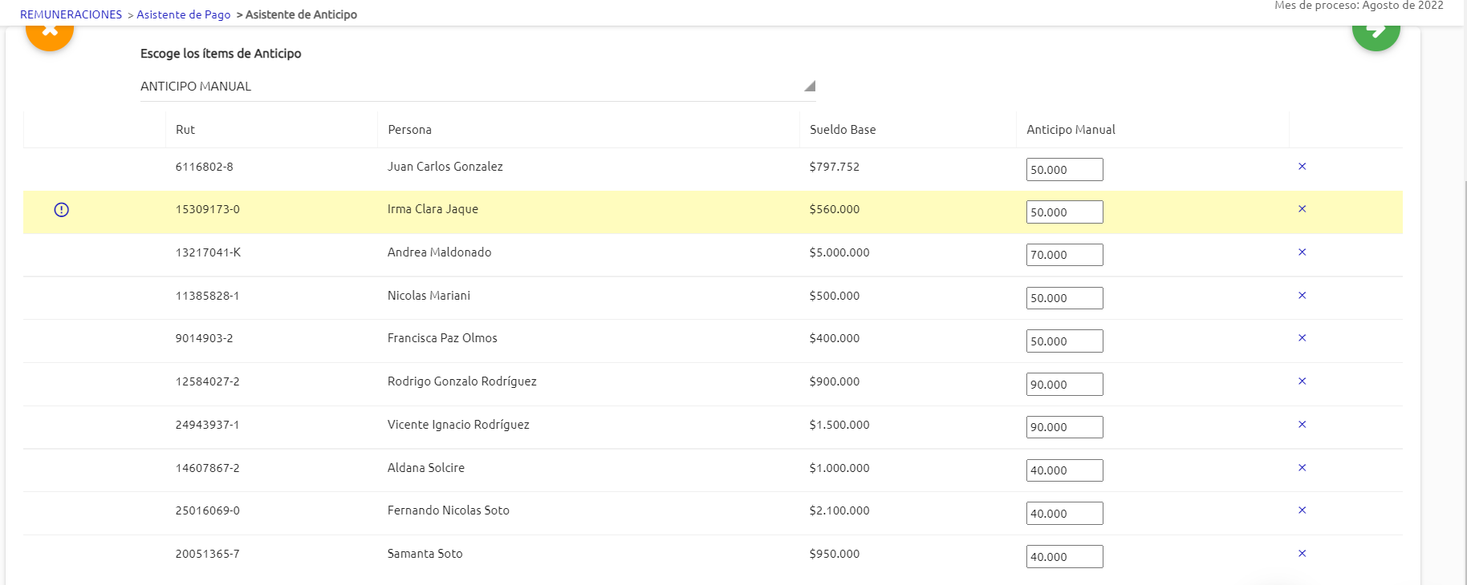Click the name Aldana Solcire

[x=426, y=468]
